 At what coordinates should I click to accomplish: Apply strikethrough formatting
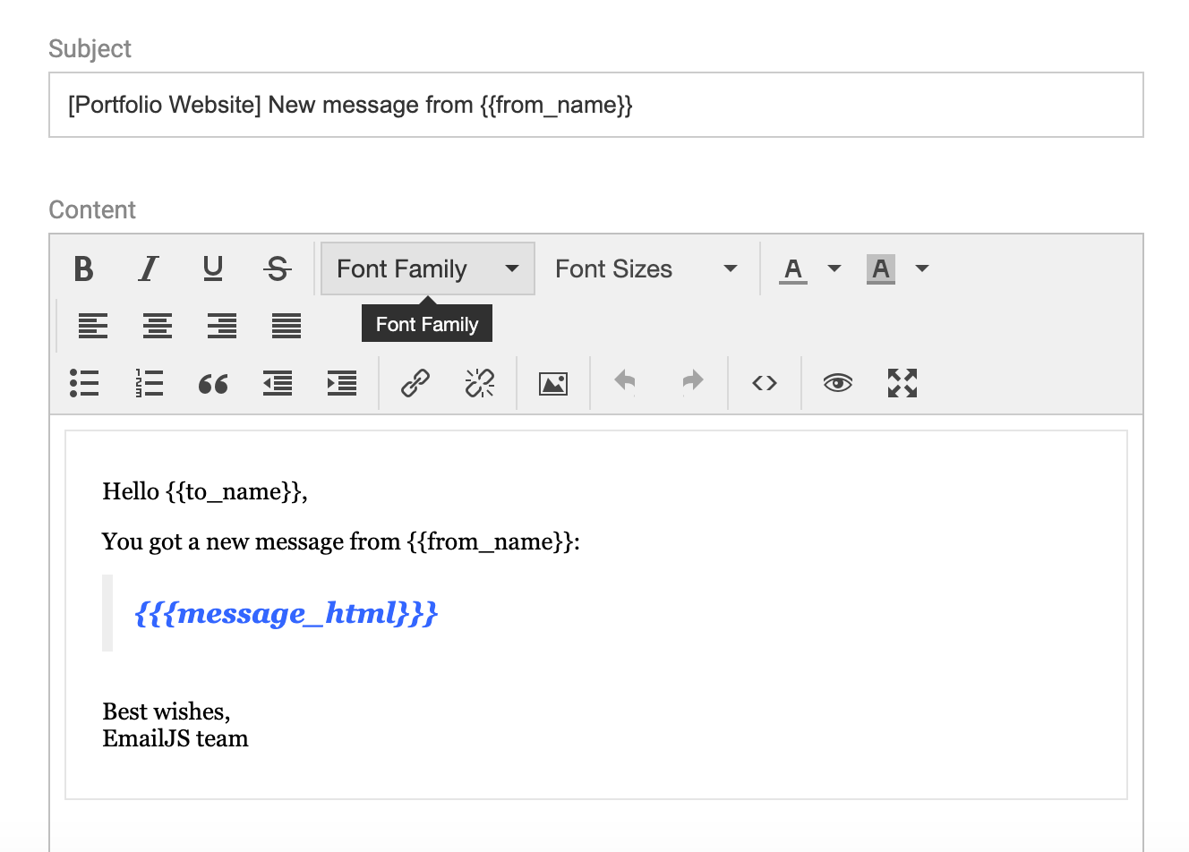tap(278, 268)
